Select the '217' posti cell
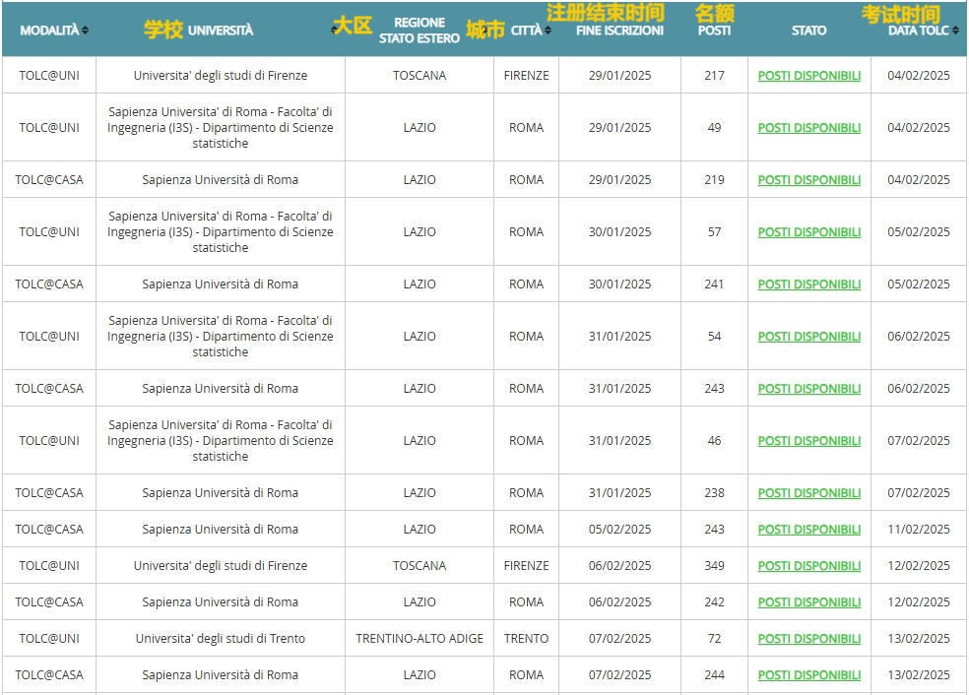 coord(714,76)
